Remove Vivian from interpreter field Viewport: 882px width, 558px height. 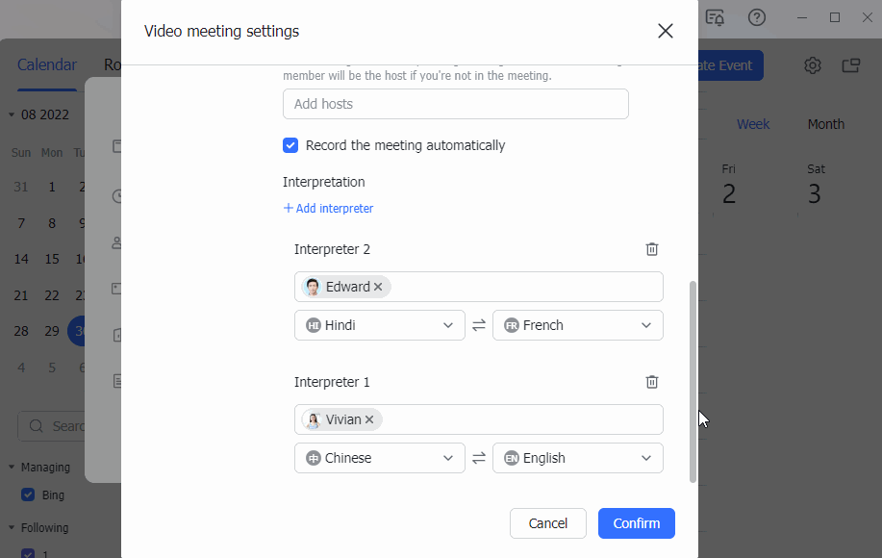[x=369, y=419]
